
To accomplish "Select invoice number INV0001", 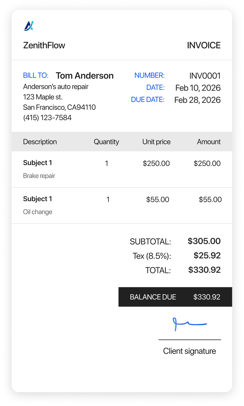I will click(205, 76).
